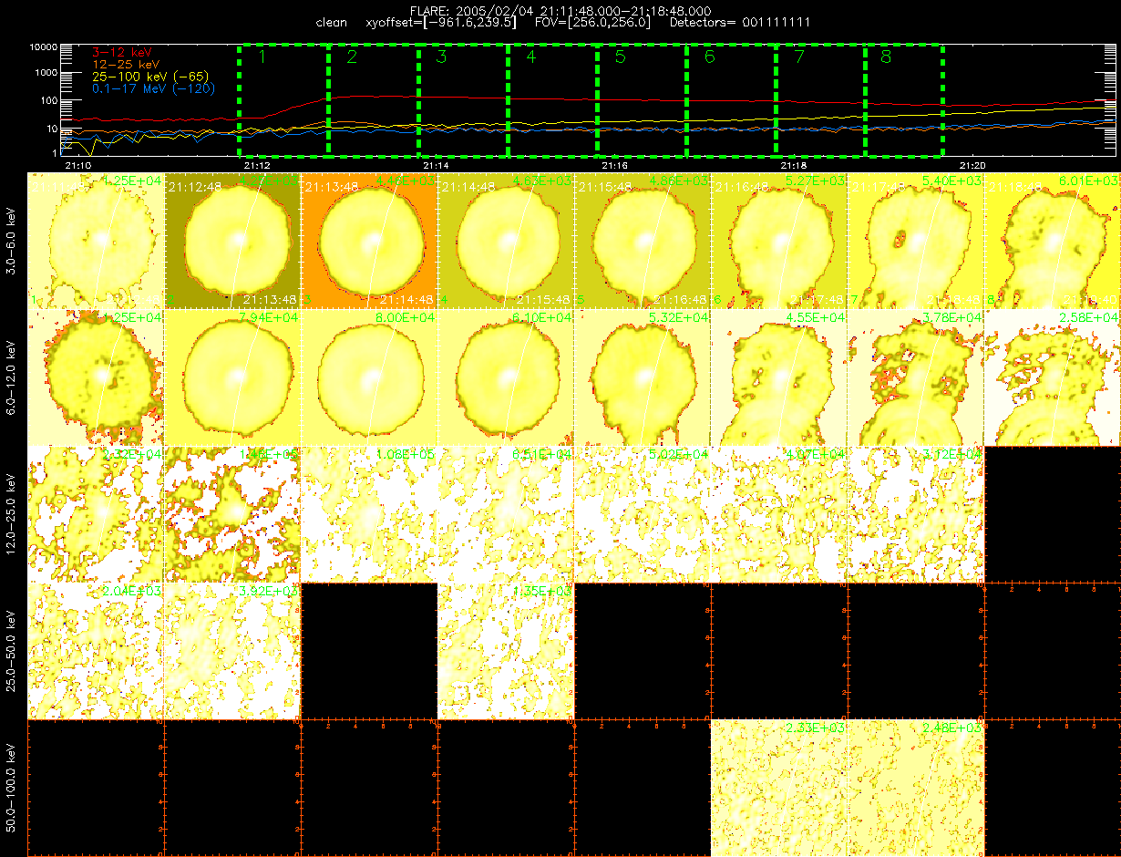Viewport: 1121px width, 857px height.
Task: Open the 25.0-50.0 keV image labeled 1.35E+03
Action: point(506,651)
